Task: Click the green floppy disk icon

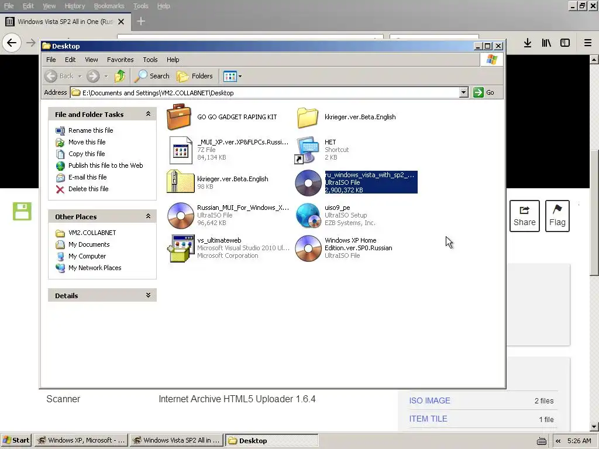Action: 22,211
